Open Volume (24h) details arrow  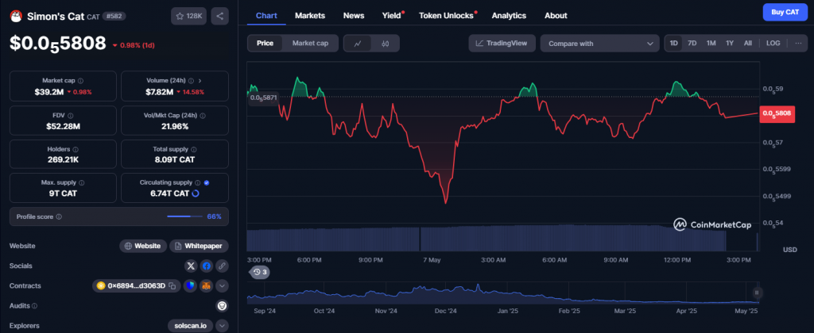pyautogui.click(x=200, y=81)
